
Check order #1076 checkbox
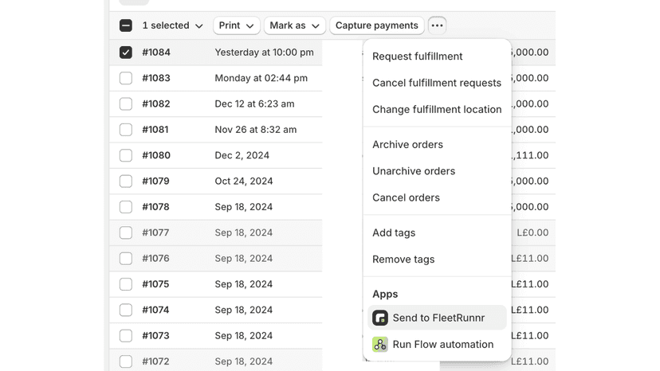pos(125,258)
